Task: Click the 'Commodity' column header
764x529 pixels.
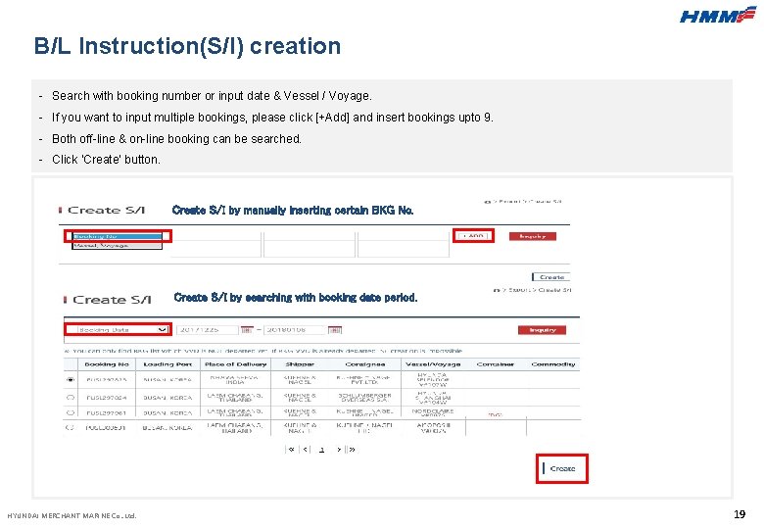Action: point(553,363)
